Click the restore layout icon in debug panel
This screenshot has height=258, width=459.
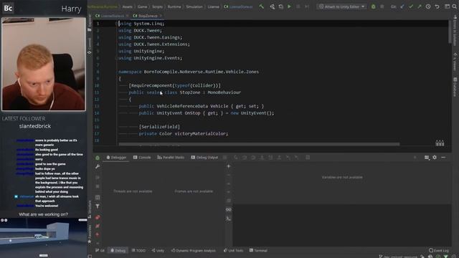click(x=427, y=158)
